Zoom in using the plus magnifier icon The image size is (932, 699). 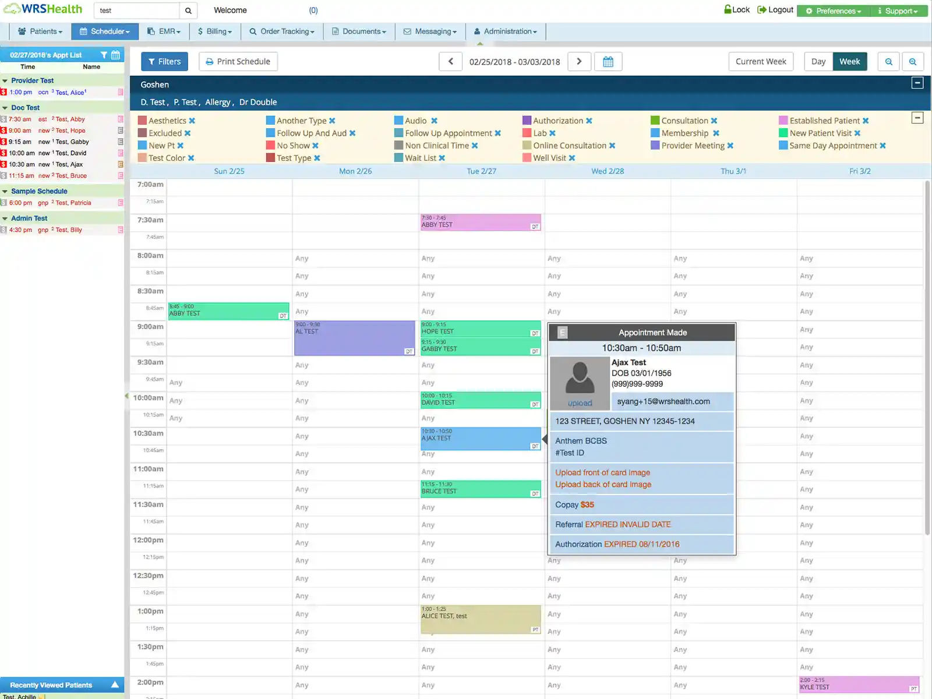point(913,61)
